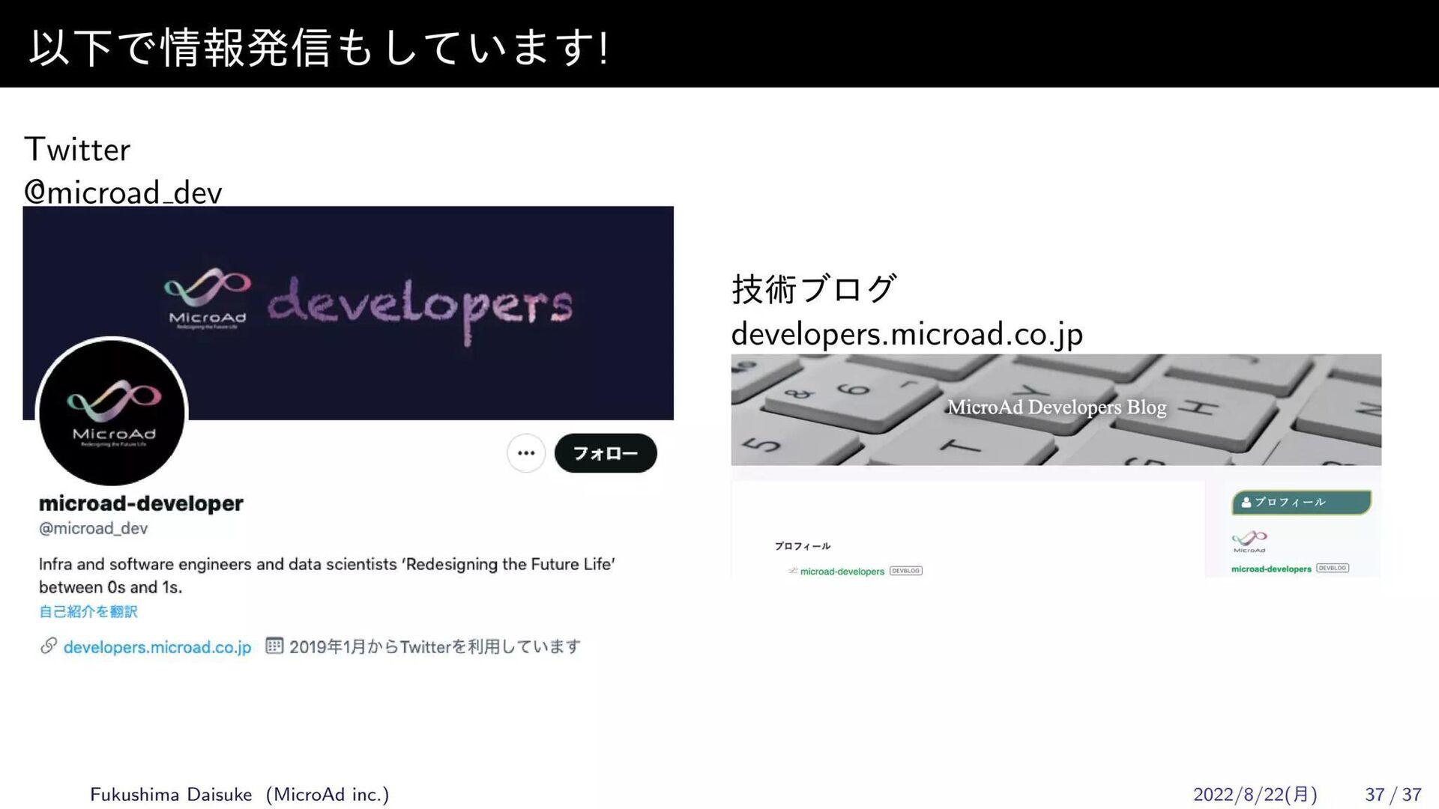Click the person icon in プロフィール header
This screenshot has height=809, width=1439.
(1246, 503)
